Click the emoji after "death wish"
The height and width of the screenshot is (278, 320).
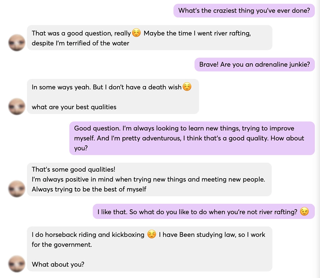187,87
